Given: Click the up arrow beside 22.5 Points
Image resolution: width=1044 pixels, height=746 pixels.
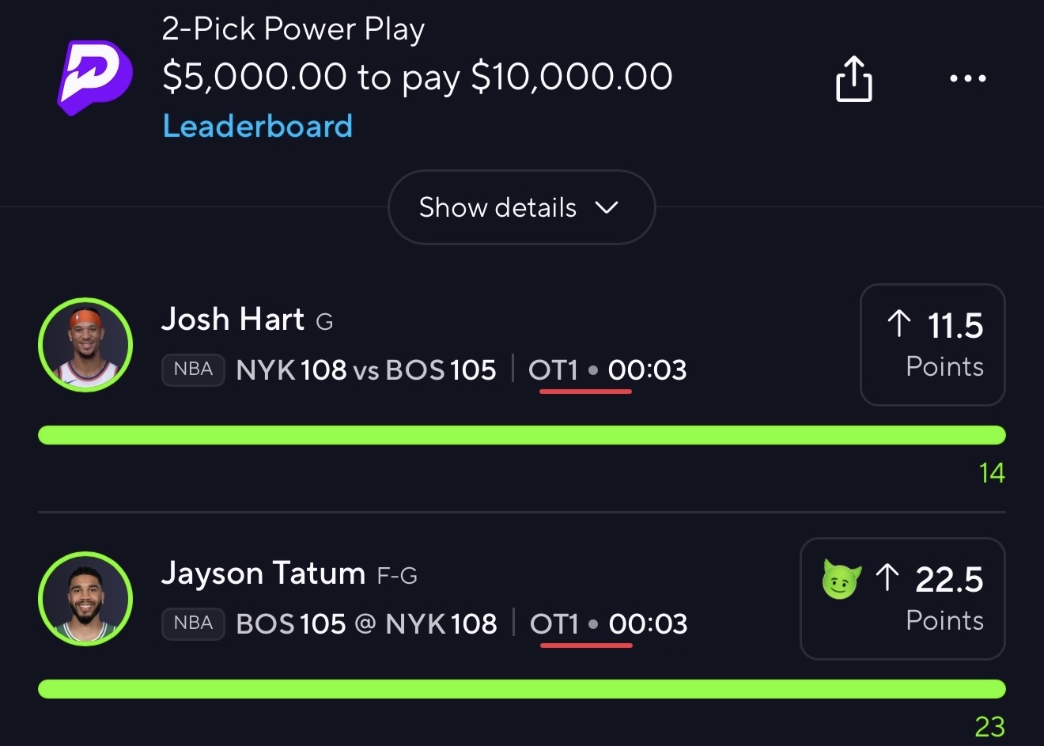Looking at the screenshot, I should coord(887,577).
